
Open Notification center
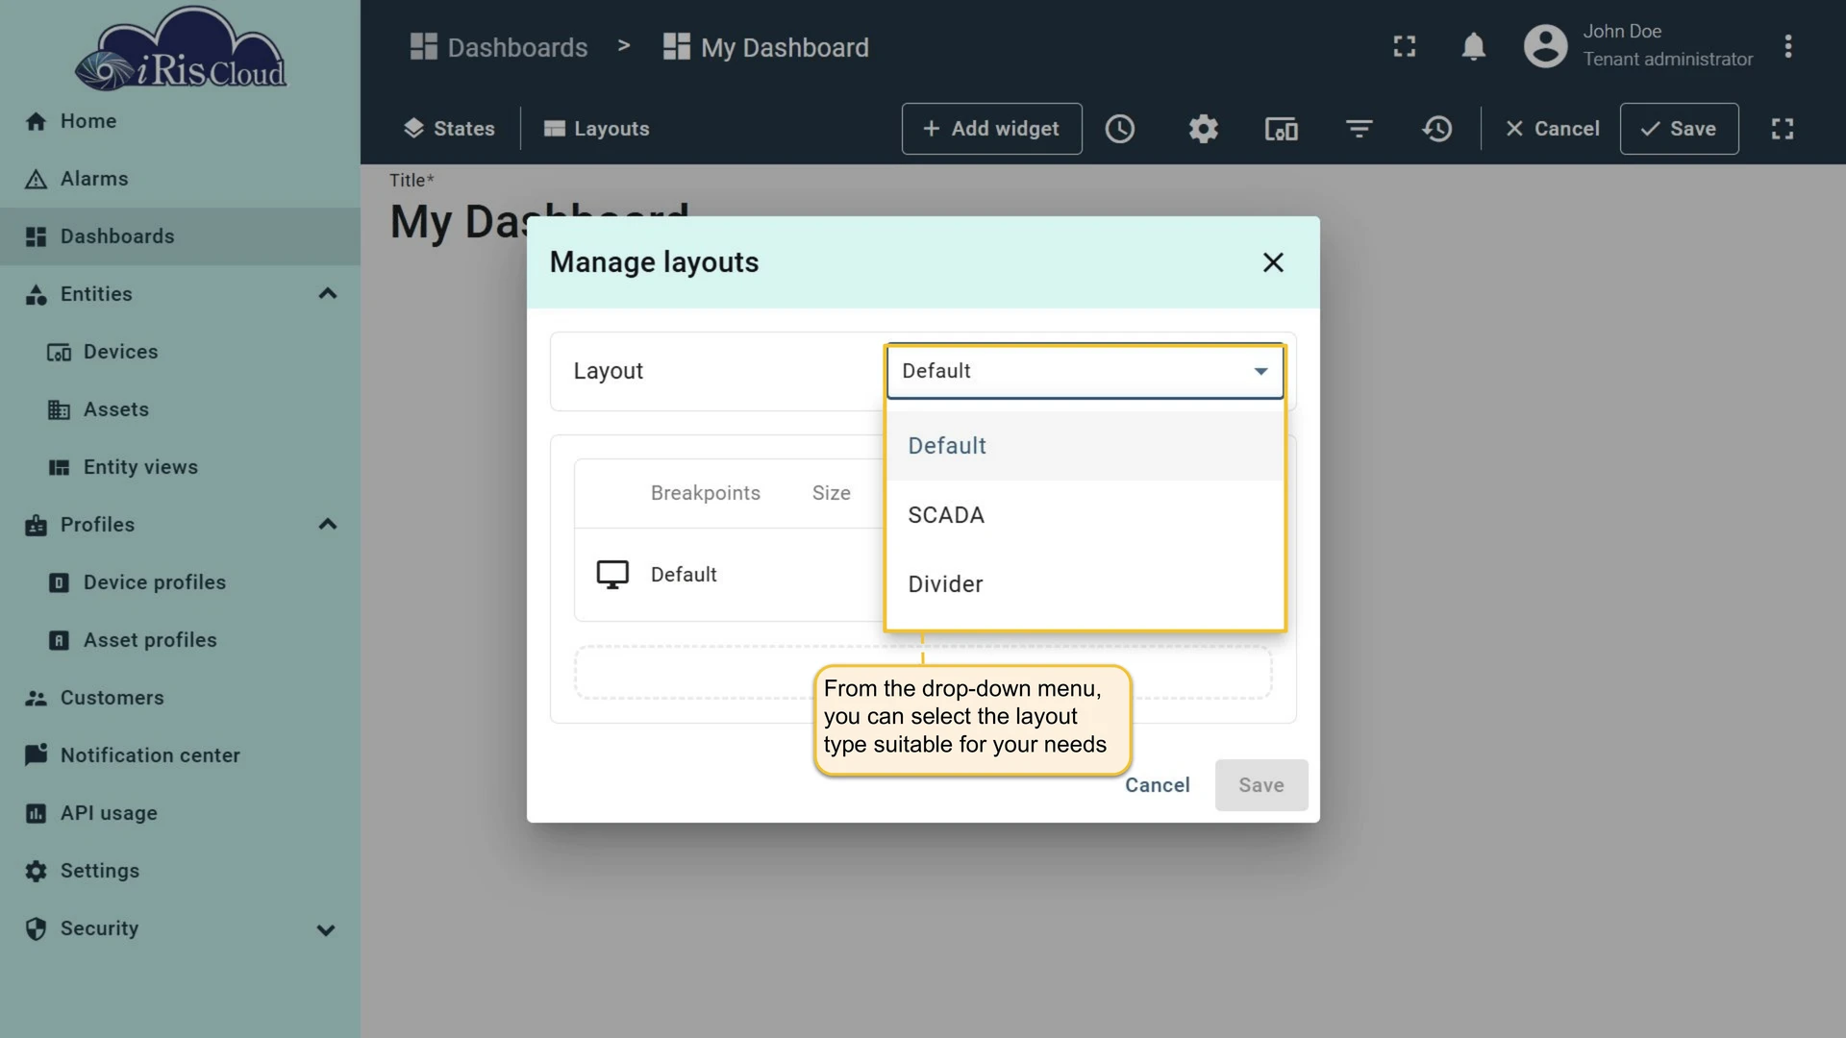pyautogui.click(x=180, y=755)
